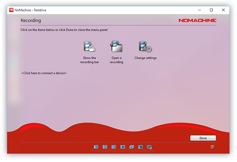Minimize the NoMachine Testdrive window
Viewport: 237px width, 162px height.
200,10
